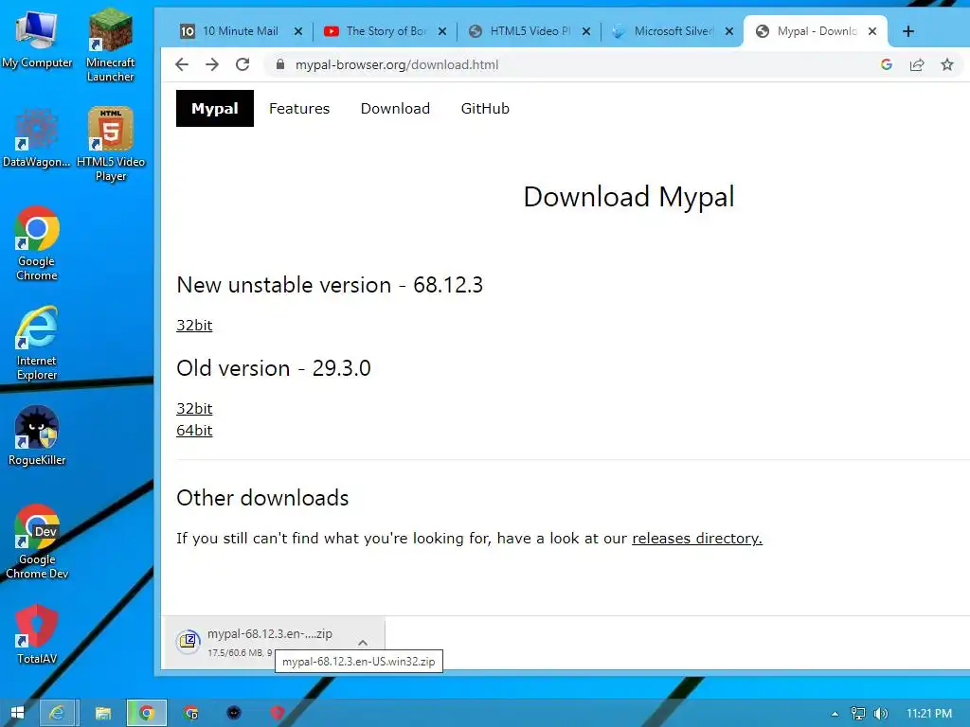The height and width of the screenshot is (727, 970).
Task: Click the Google icon in address bar
Action: [x=887, y=64]
